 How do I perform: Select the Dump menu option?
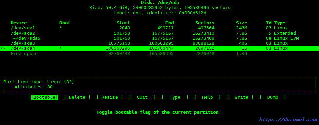(272, 97)
